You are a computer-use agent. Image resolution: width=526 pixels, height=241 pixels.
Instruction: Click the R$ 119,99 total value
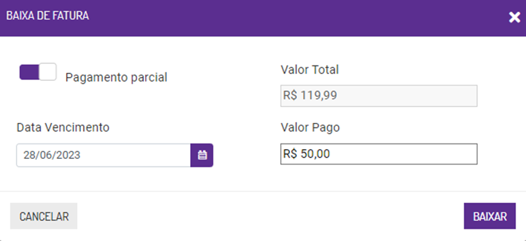click(x=310, y=96)
